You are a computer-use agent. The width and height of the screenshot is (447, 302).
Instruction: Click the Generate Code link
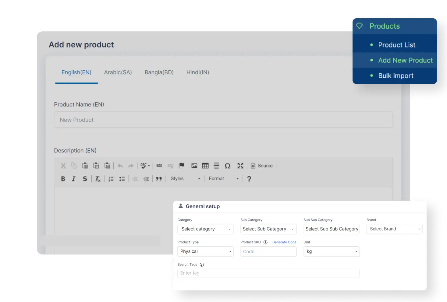coord(284,242)
